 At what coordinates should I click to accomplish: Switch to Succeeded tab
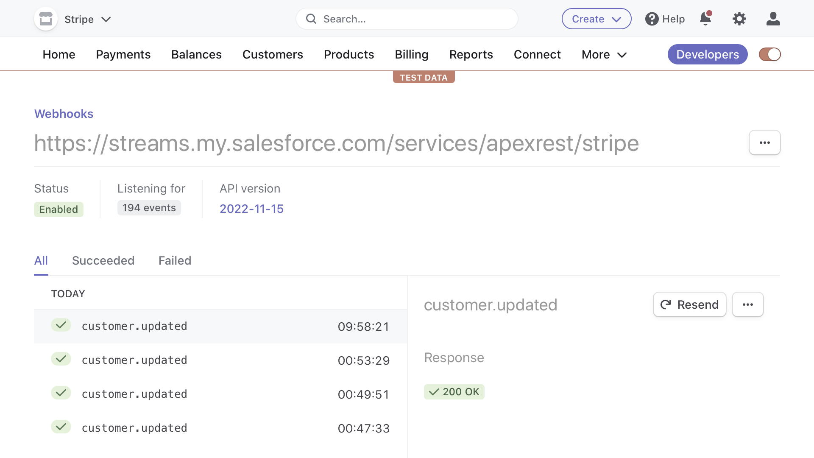pyautogui.click(x=103, y=260)
